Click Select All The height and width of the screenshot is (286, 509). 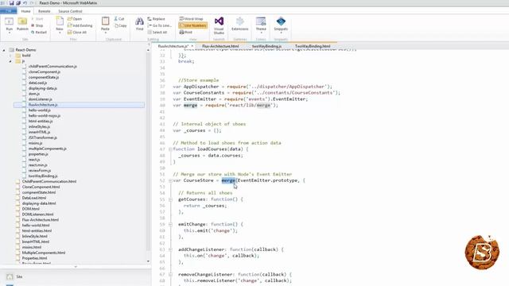[157, 33]
